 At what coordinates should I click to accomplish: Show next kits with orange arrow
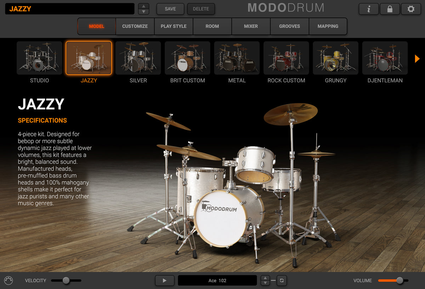click(x=417, y=58)
